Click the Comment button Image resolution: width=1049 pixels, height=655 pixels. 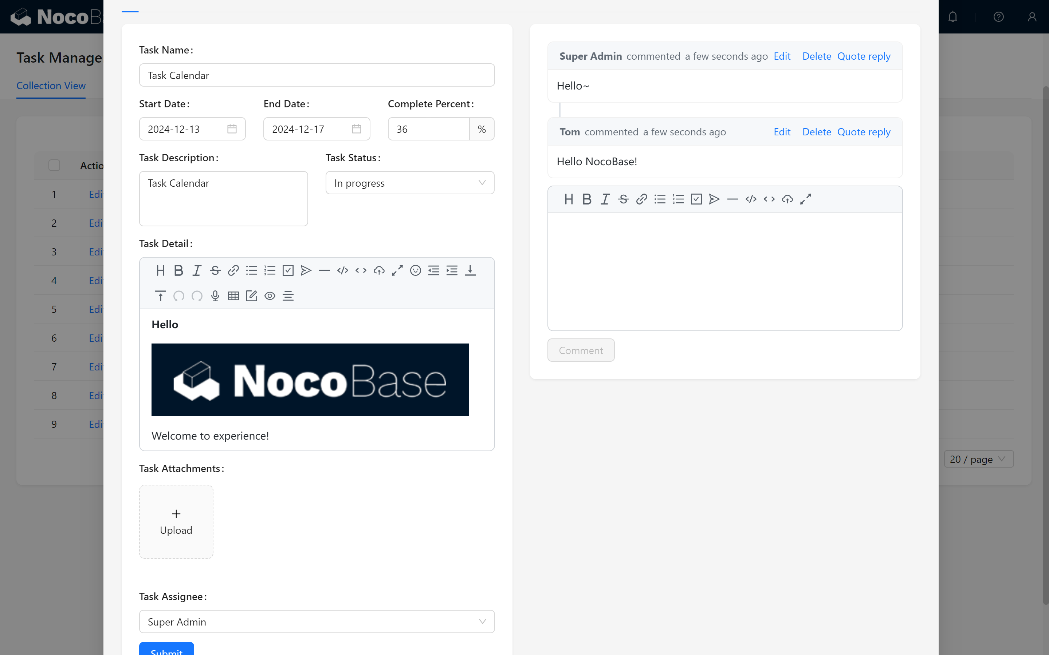click(x=581, y=350)
